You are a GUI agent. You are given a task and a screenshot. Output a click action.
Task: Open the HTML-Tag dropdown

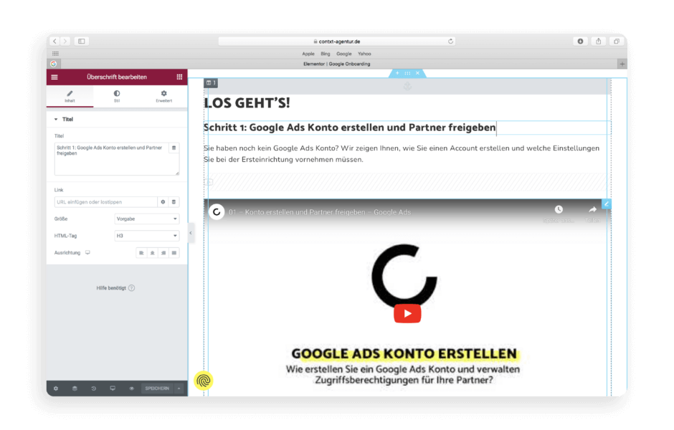click(x=146, y=236)
